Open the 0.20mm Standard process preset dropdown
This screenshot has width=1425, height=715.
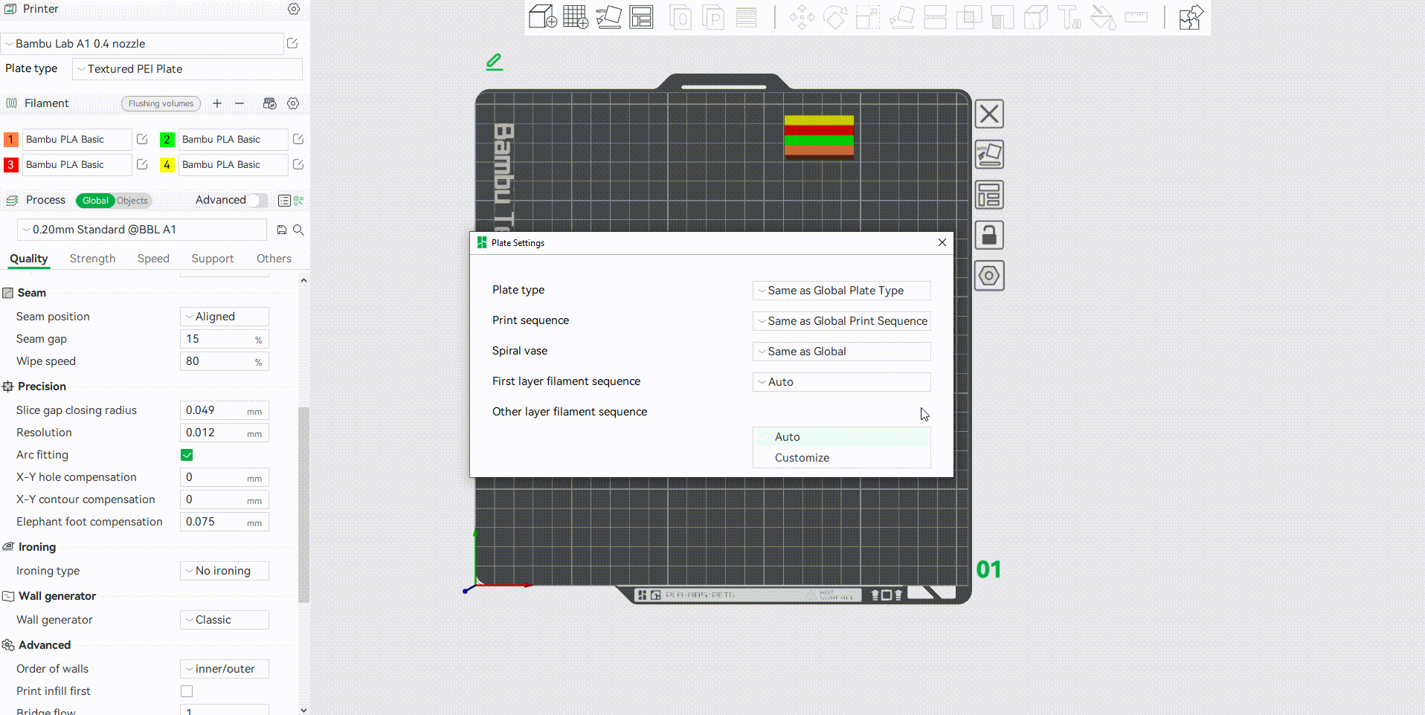pos(142,230)
